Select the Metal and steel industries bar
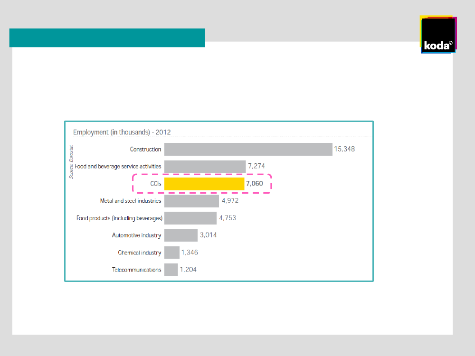Image resolution: width=475 pixels, height=356 pixels. (x=191, y=201)
